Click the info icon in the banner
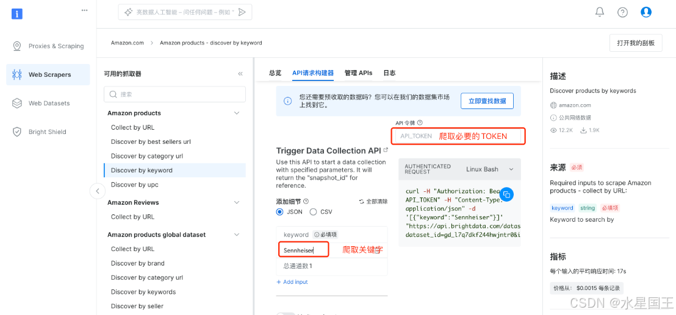676x315 pixels. tap(287, 101)
